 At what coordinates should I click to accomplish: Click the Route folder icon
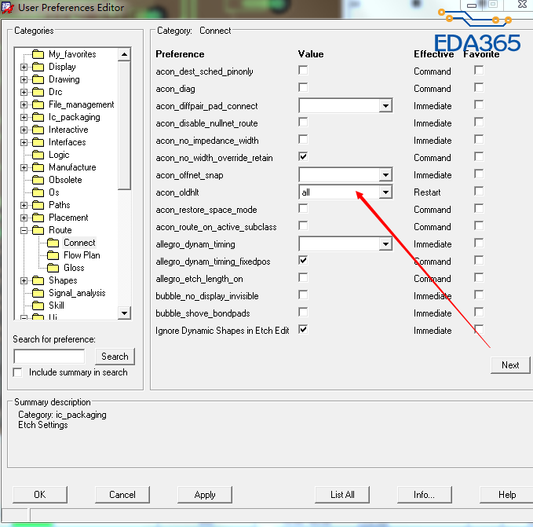point(38,231)
